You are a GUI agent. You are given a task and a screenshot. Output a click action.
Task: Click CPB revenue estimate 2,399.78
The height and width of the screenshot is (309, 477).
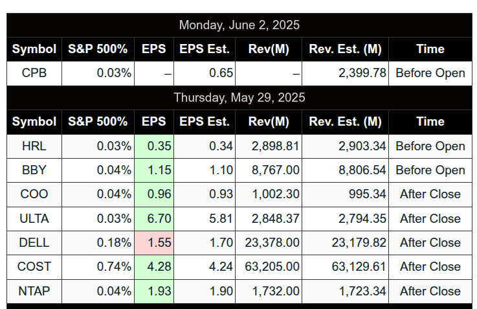point(345,73)
